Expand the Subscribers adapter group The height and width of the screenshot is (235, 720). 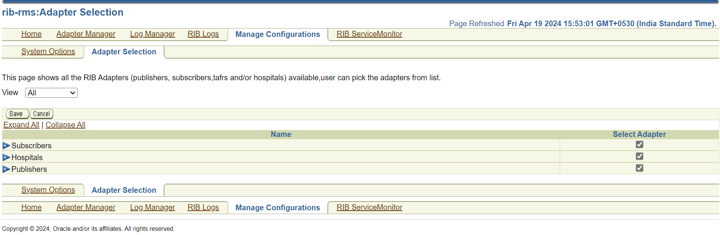point(6,145)
